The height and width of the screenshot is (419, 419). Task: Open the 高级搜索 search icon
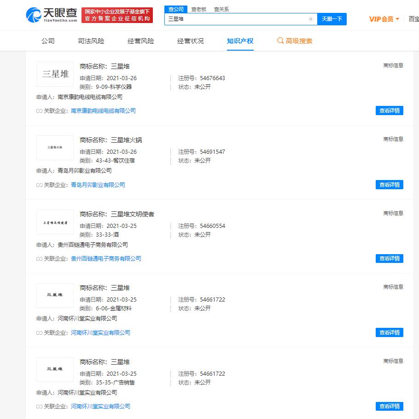280,41
